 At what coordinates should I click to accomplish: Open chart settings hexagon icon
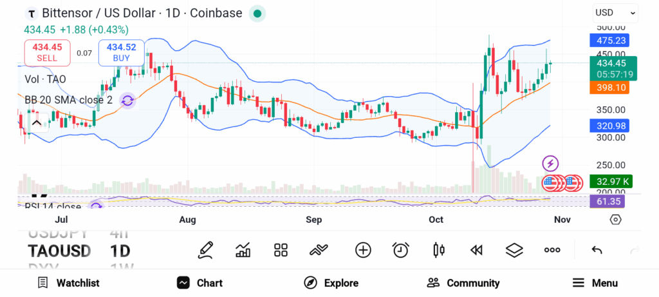click(x=616, y=220)
